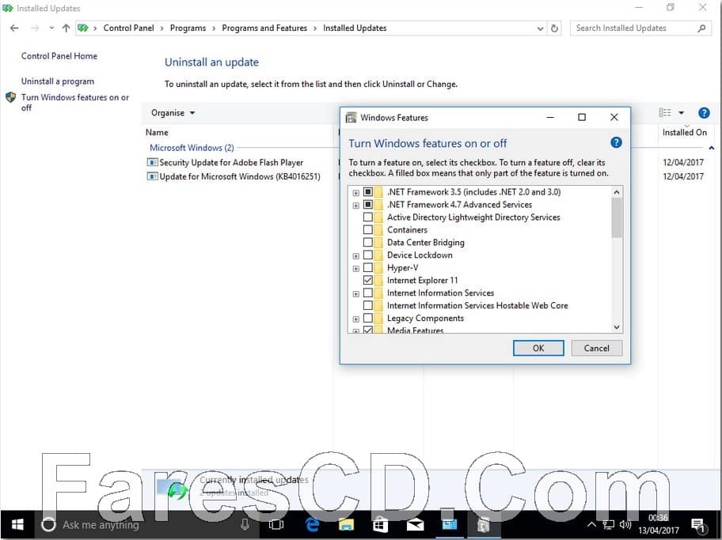722x540 pixels.
Task: Open the Mail app from taskbar
Action: click(415, 525)
